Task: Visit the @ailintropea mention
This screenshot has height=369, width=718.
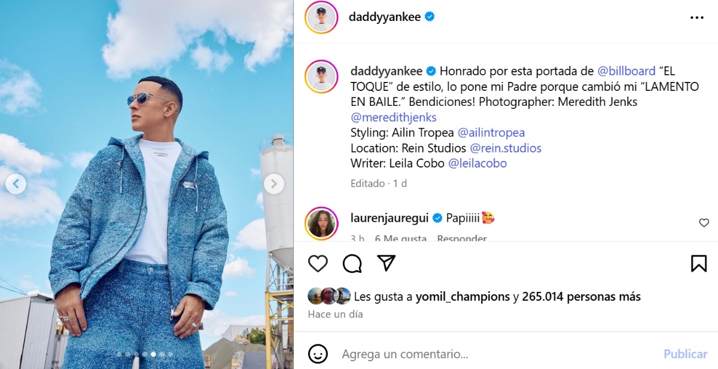Action: (491, 133)
